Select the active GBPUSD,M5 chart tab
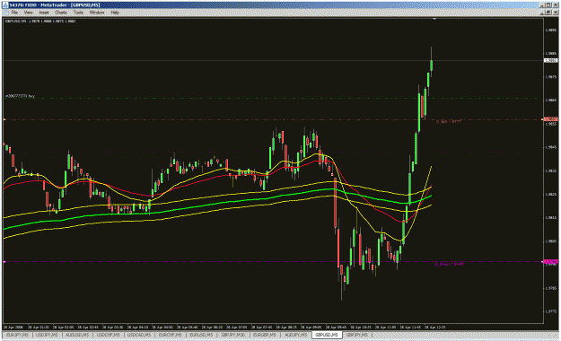This screenshot has width=561, height=341. click(327, 335)
